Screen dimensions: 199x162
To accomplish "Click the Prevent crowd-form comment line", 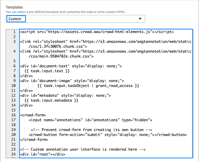I will point(92,130).
